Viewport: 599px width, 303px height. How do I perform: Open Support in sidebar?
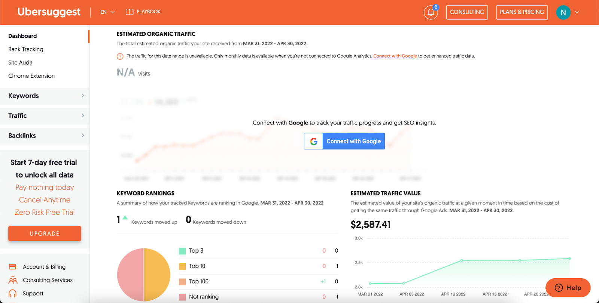coord(33,293)
